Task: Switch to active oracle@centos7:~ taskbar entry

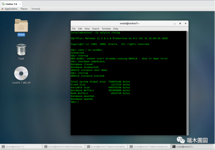Action: (192, 147)
